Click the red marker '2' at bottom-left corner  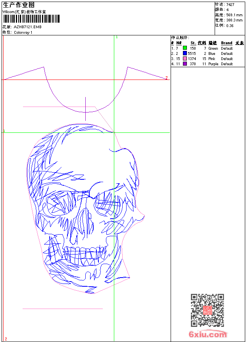[x=6, y=339]
